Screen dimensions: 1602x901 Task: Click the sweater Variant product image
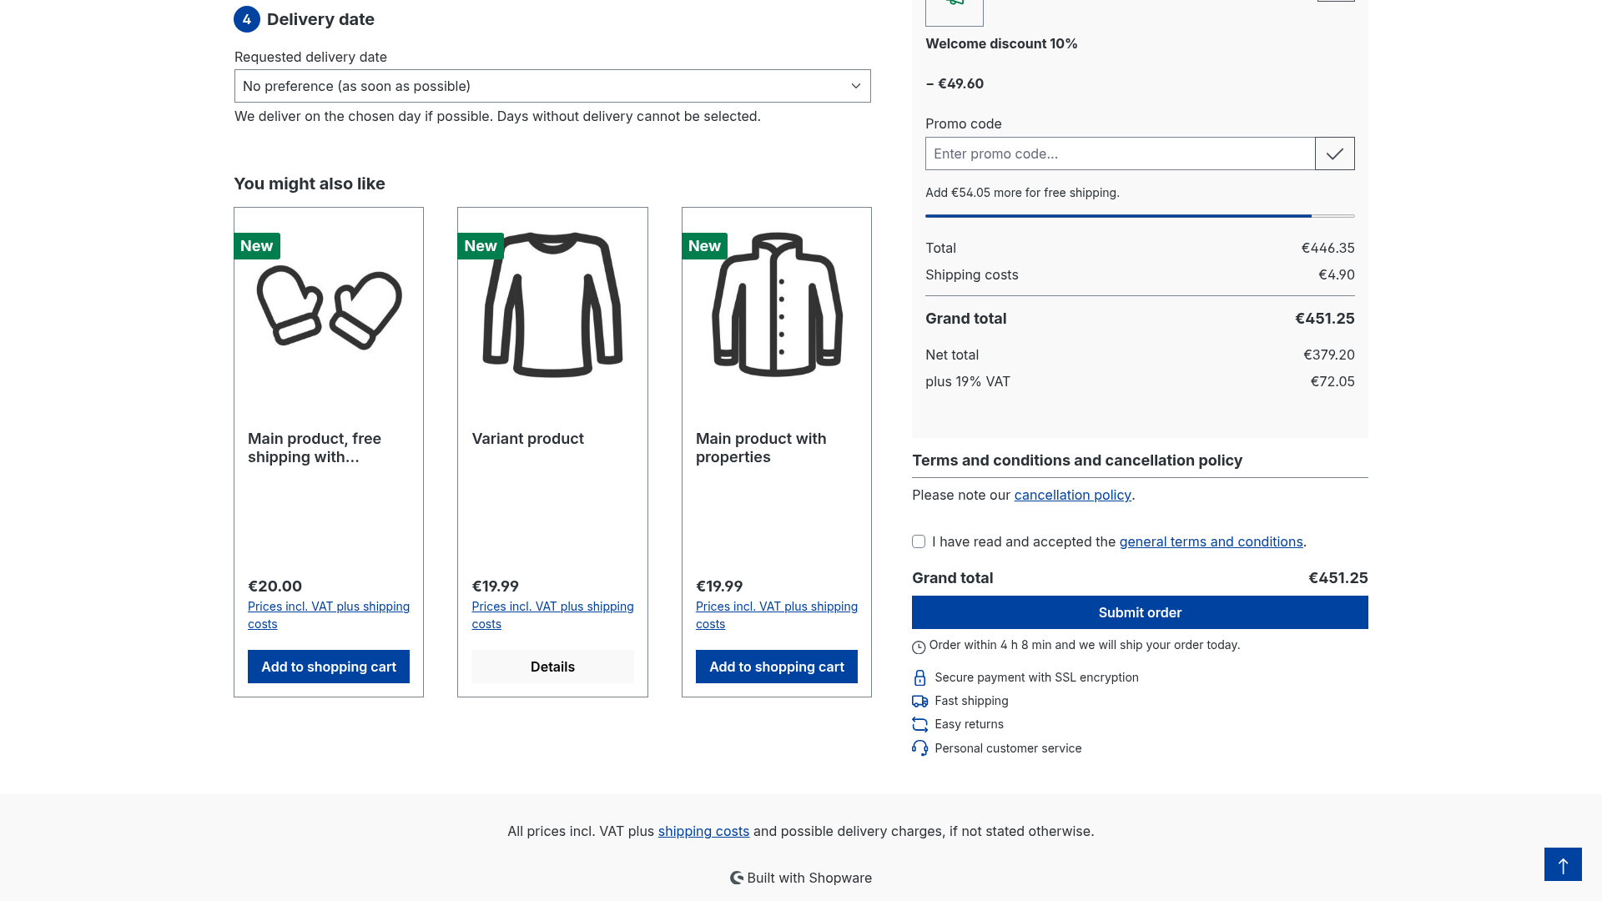pyautogui.click(x=552, y=305)
